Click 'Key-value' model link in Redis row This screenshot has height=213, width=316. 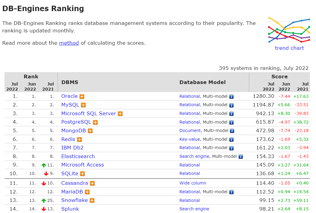(x=190, y=139)
